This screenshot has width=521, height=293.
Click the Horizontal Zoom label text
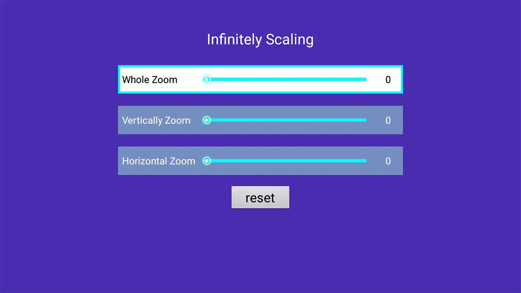coord(158,161)
